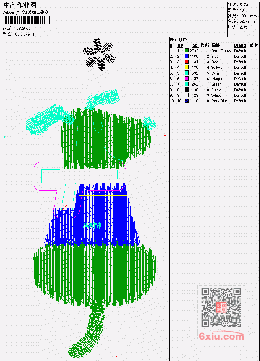The height and width of the screenshot is (361, 260).
Task: Select the 'Yellow' description cell
Action: (x=217, y=68)
